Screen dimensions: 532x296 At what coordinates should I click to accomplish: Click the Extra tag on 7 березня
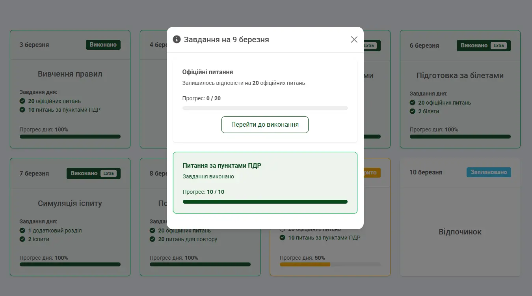point(108,173)
